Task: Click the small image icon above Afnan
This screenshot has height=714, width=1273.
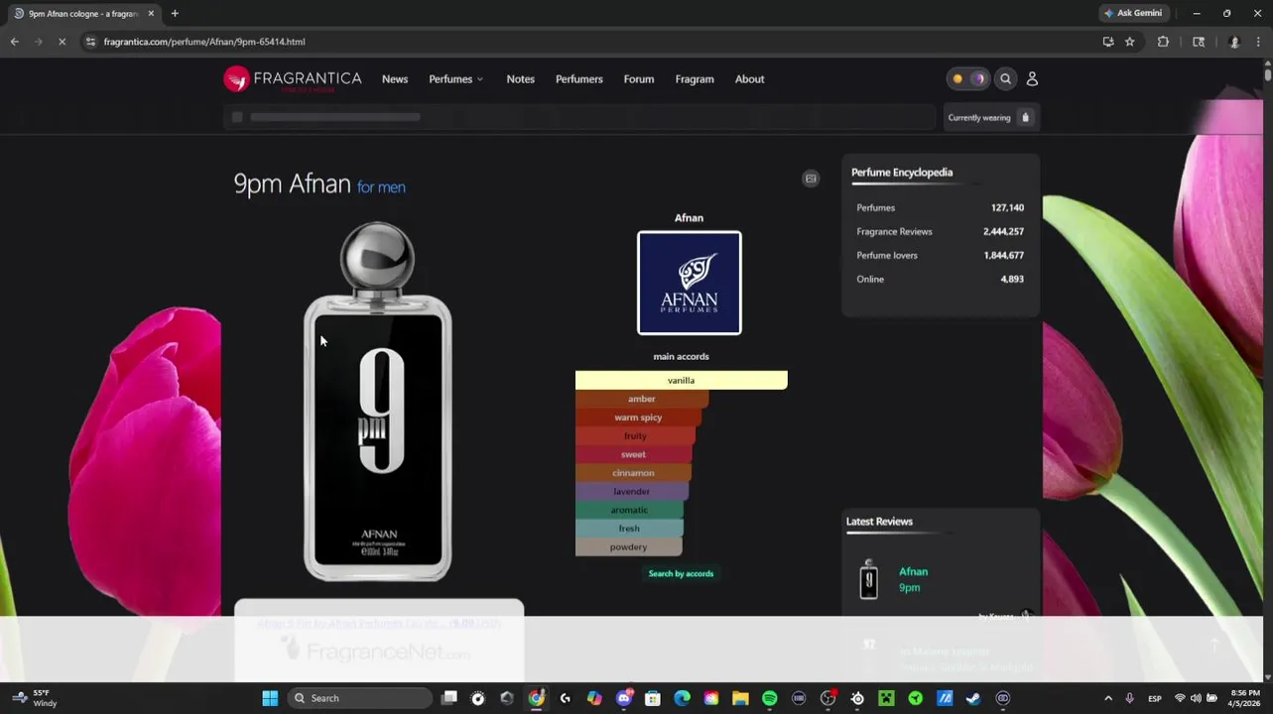Action: click(811, 178)
